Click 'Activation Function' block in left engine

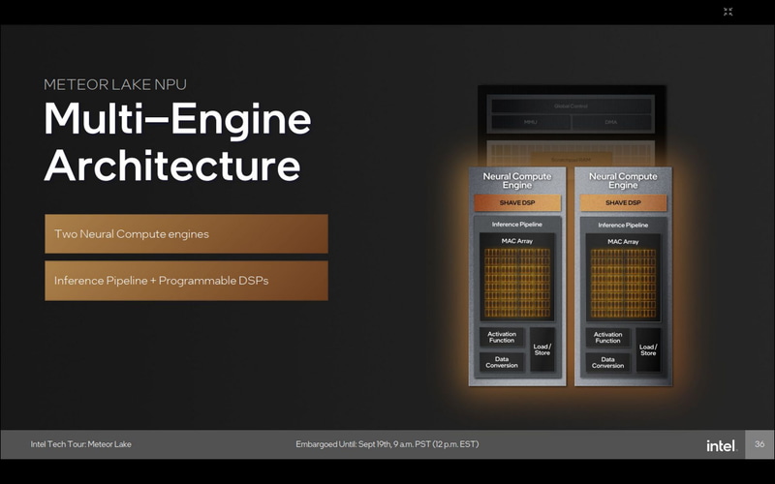point(502,337)
